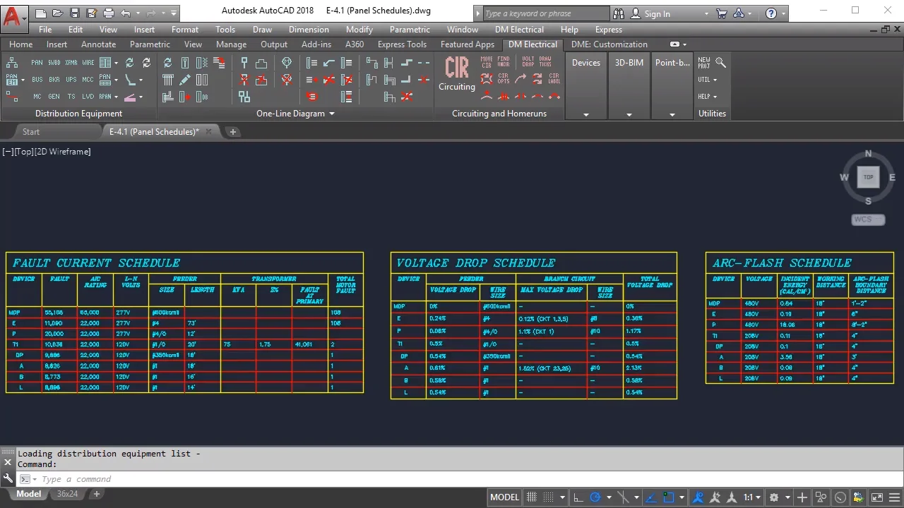Viewport: 904px width, 508px height.
Task: Click the VOLT DROP tool icon
Action: pos(528,63)
